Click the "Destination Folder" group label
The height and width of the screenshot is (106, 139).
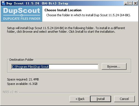click(x=21, y=60)
